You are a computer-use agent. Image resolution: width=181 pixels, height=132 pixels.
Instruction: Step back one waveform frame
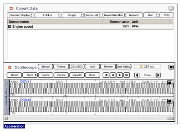coord(113,75)
